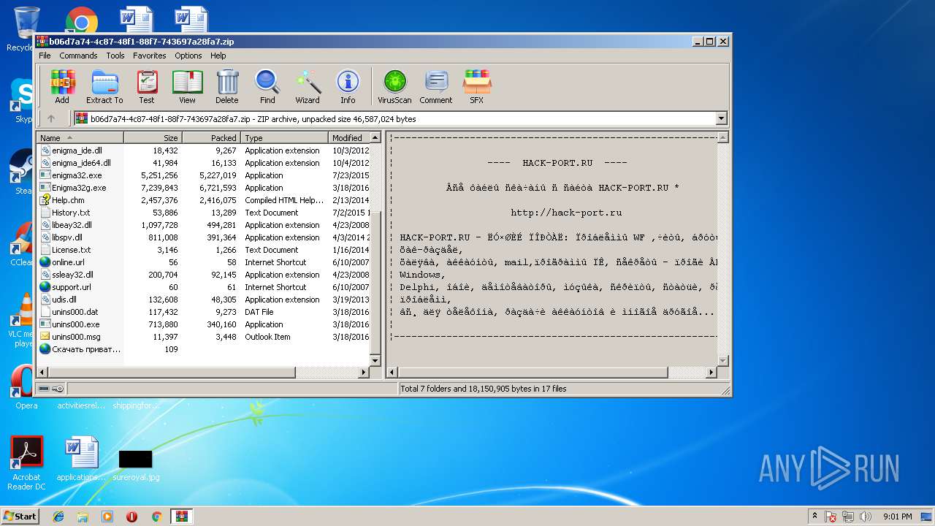The height and width of the screenshot is (526, 935).
Task: Open the Favorites menu
Action: (x=149, y=56)
